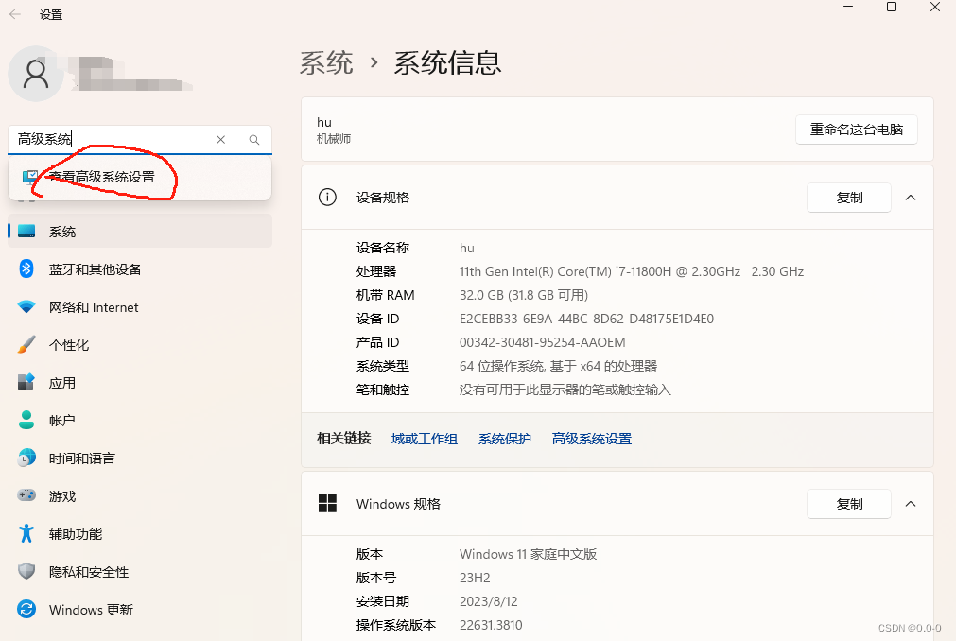This screenshot has height=641, width=956.
Task: Maximize the Settings window
Action: 892,7
